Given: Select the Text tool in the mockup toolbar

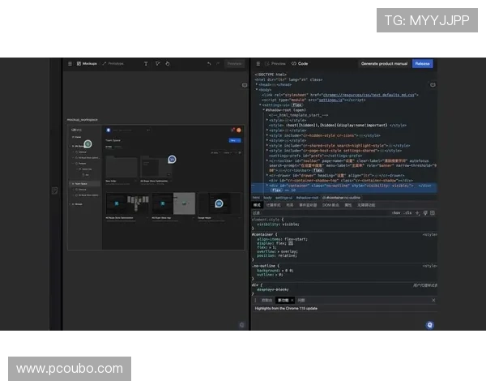Looking at the screenshot, I should (146, 63).
